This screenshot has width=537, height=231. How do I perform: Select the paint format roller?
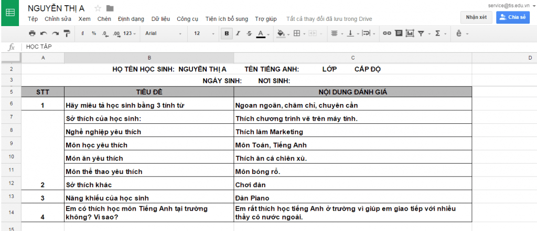tap(67, 33)
